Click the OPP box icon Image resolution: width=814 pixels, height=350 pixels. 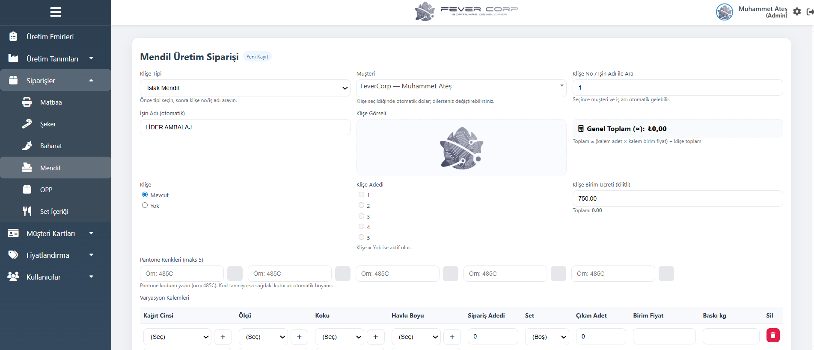(x=27, y=190)
